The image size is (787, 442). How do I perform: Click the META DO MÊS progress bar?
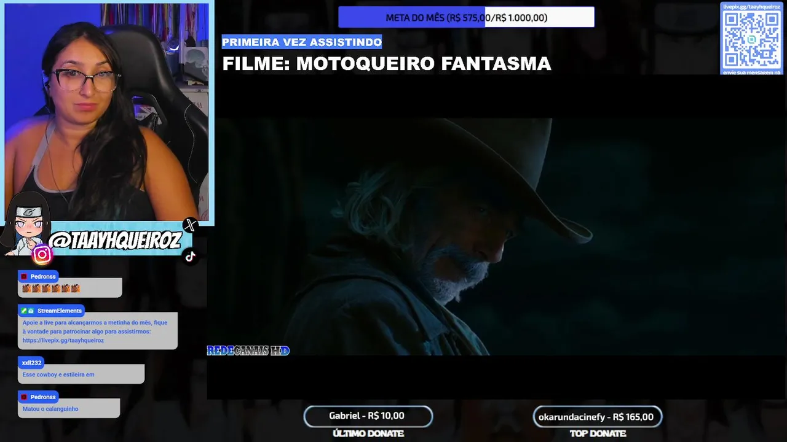466,18
